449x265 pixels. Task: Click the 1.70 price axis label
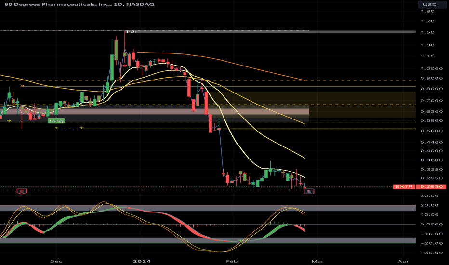(x=427, y=21)
